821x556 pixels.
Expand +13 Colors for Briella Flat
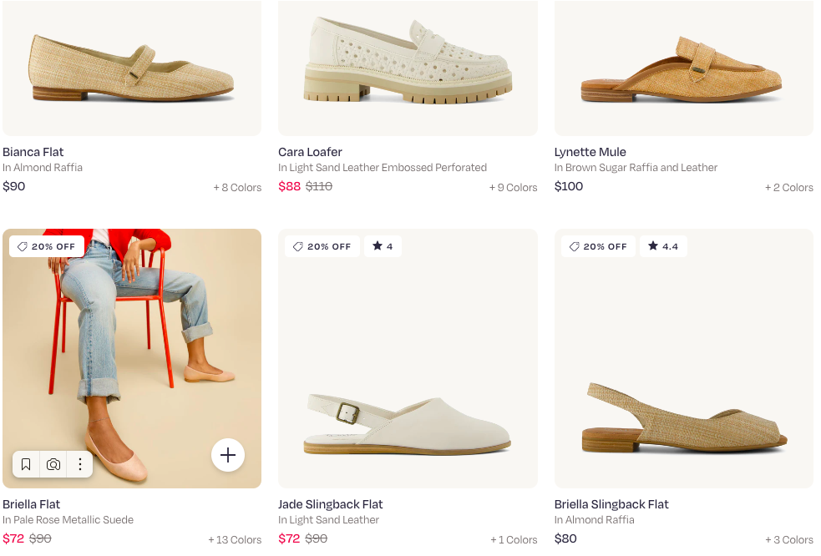(x=235, y=540)
